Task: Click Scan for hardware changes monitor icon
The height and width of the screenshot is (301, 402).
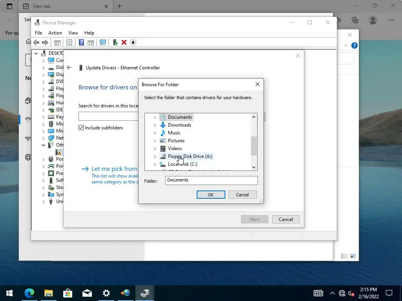Action: pyautogui.click(x=103, y=42)
